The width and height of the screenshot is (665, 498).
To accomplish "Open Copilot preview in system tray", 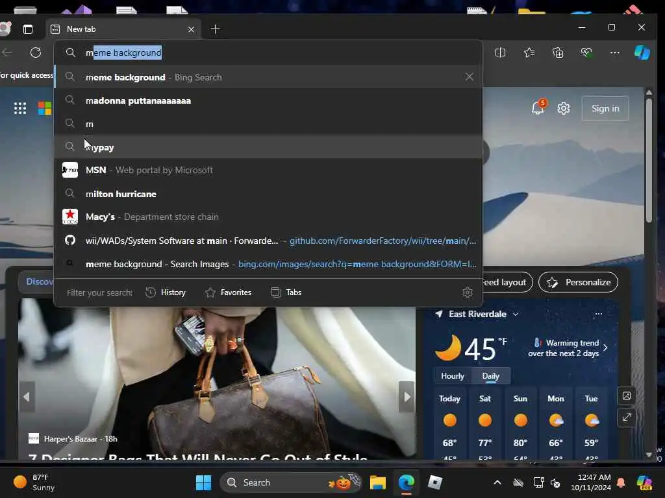I will [x=644, y=482].
